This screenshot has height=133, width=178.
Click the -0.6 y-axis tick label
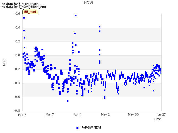(17, 97)
